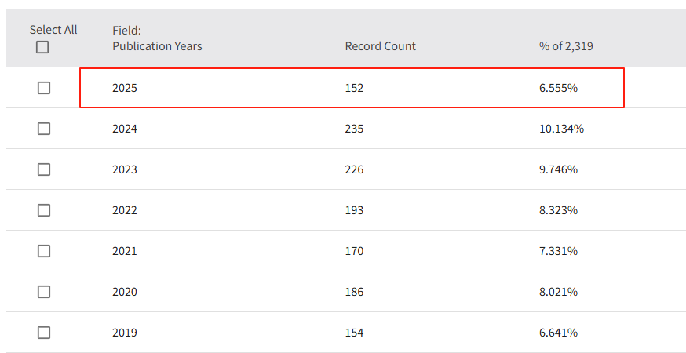Click the 8.021% percentage value
The image size is (686, 353).
[x=558, y=292]
